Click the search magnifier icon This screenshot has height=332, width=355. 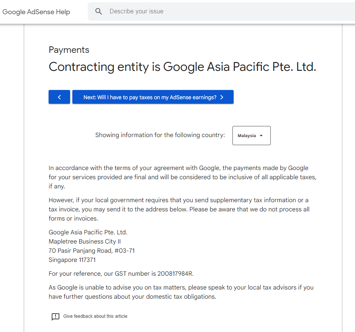(99, 11)
